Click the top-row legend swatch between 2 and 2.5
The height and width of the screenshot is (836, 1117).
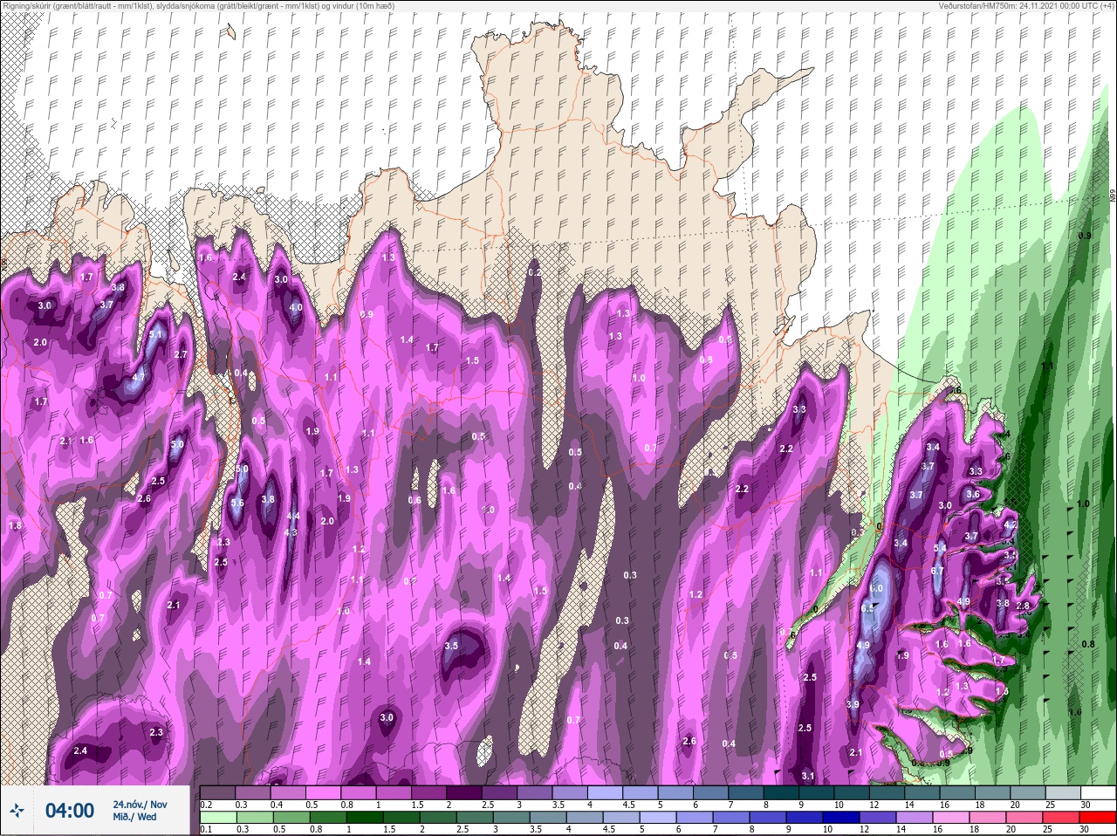click(x=465, y=793)
